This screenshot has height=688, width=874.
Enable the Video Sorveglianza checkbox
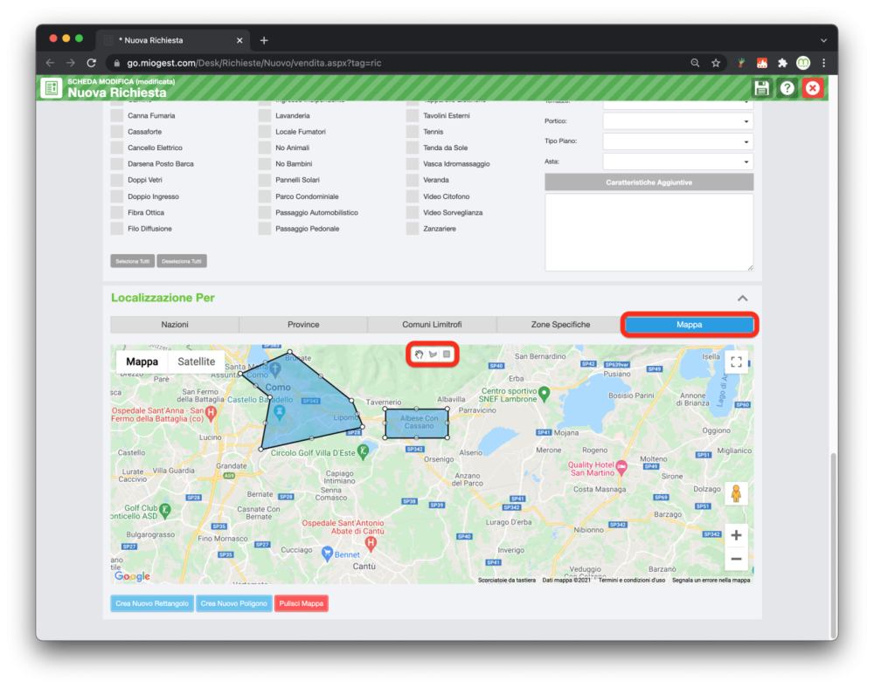click(413, 213)
